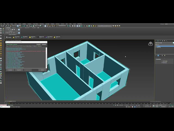Click the Redo arrow icon
The width and height of the screenshot is (174, 131).
(x=4, y=26)
